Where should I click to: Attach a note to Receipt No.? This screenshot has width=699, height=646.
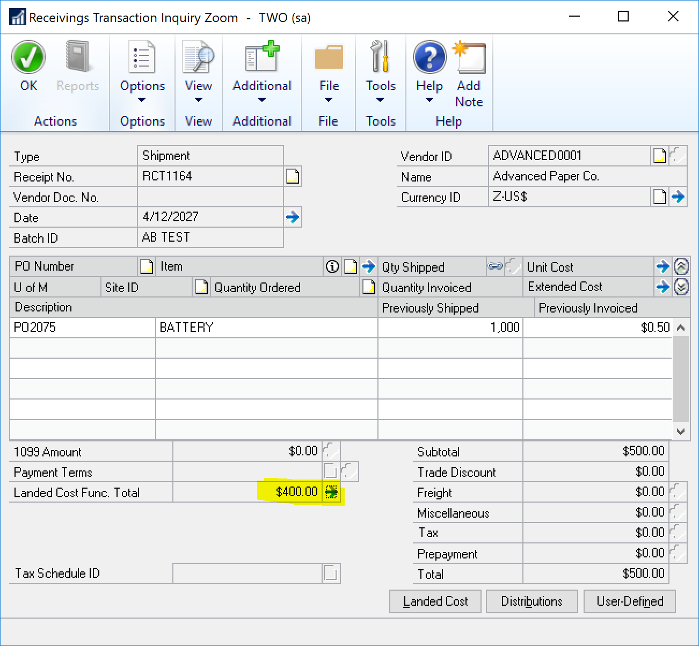pos(293,176)
